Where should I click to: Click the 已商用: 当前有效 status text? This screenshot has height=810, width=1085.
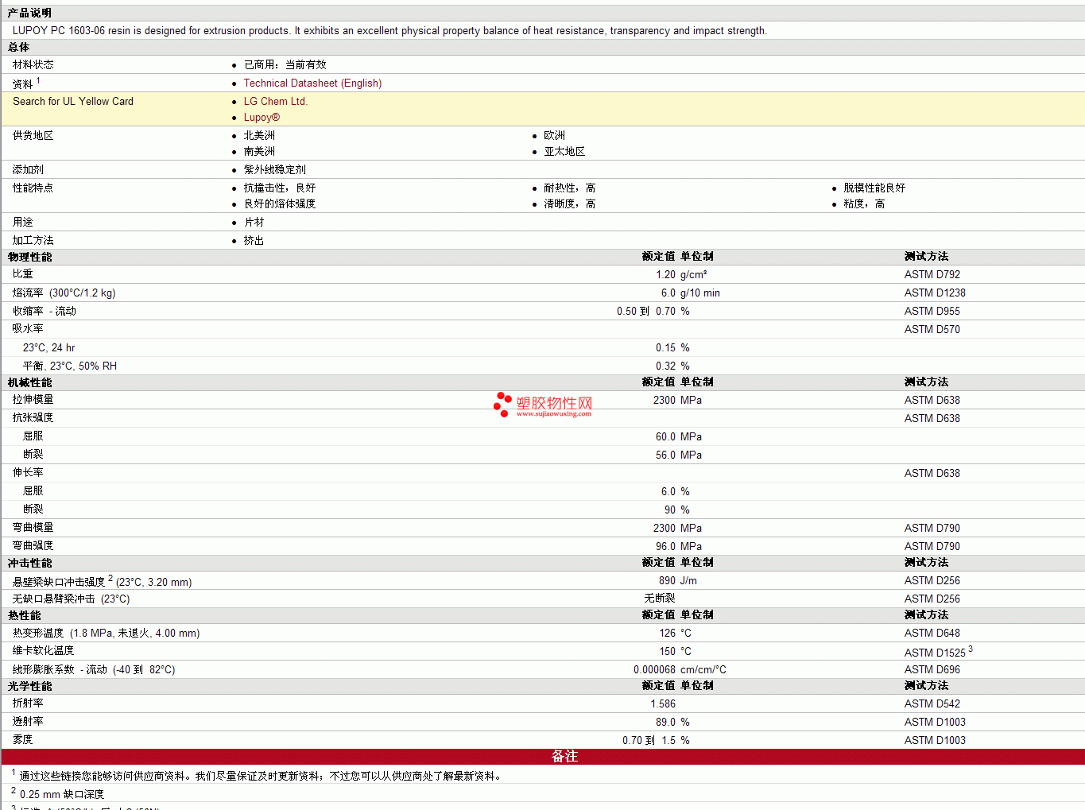285,64
